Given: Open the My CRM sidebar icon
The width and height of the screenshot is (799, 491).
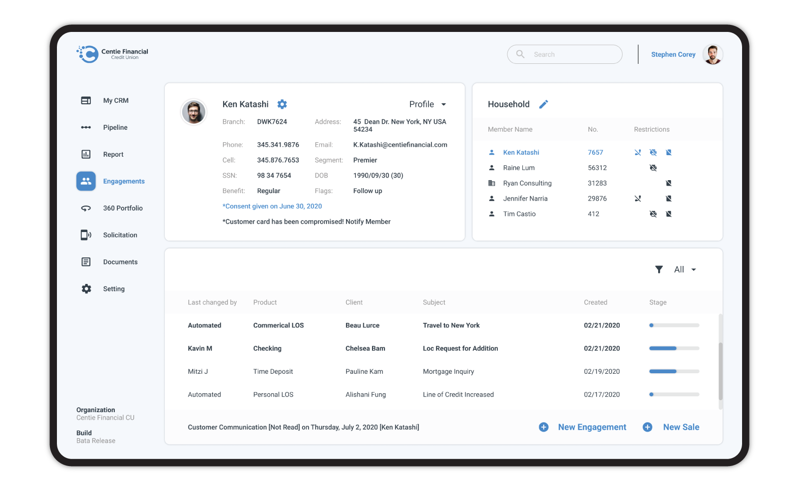Looking at the screenshot, I should pos(86,100).
